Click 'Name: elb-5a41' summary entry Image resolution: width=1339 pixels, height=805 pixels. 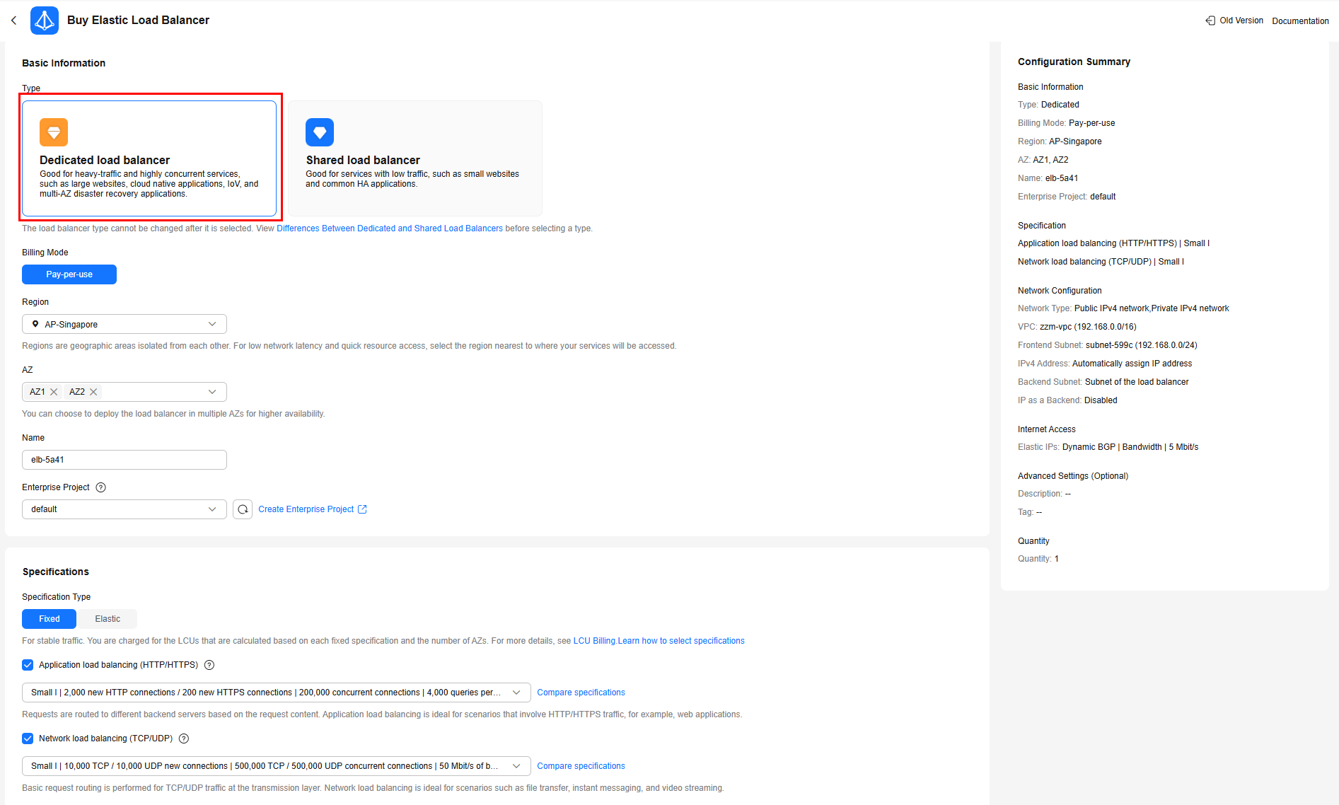coord(1048,178)
